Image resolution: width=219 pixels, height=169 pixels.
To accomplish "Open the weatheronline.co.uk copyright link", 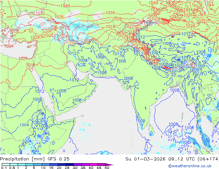I will 190,166.
